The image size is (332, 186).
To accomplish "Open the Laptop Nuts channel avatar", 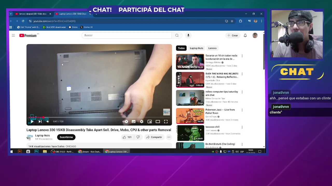I will 30,137.
